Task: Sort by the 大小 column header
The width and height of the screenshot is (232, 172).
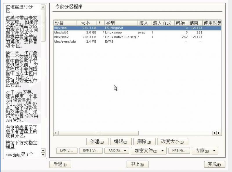Action: [86, 23]
